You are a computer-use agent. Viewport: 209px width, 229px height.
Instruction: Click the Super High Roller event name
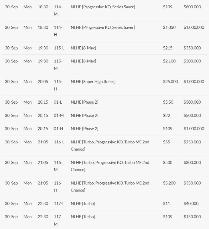pos(93,82)
